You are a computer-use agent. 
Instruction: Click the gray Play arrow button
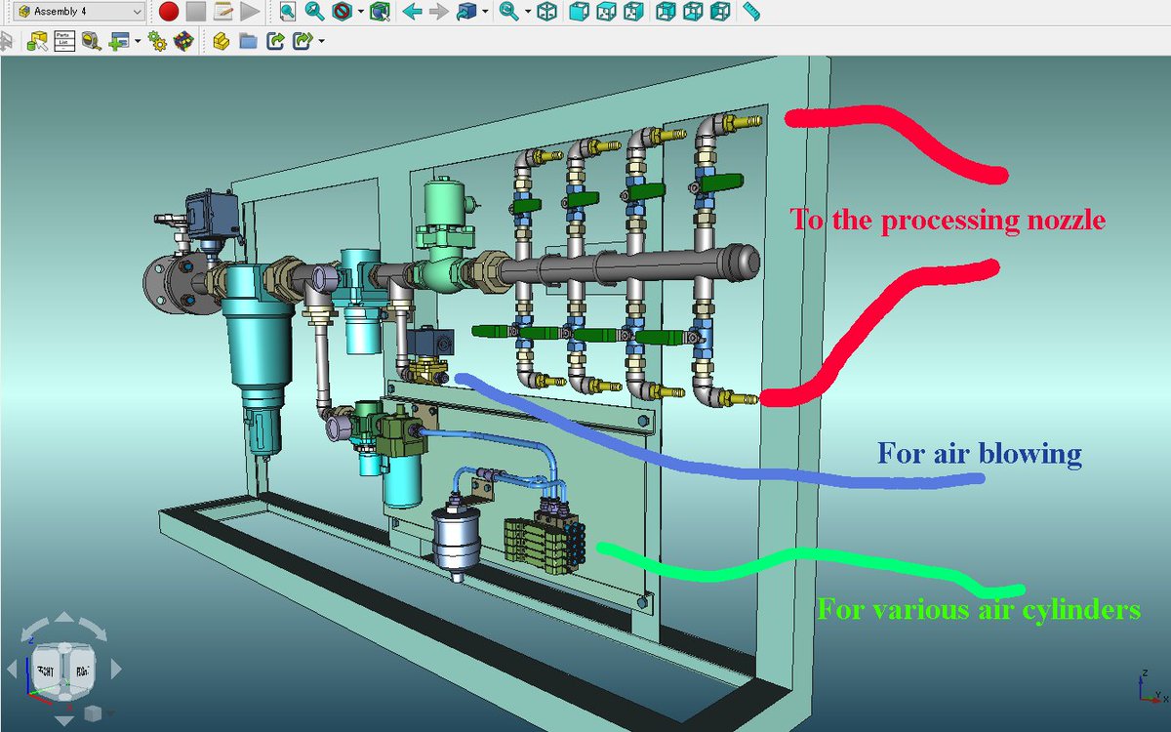pyautogui.click(x=250, y=12)
